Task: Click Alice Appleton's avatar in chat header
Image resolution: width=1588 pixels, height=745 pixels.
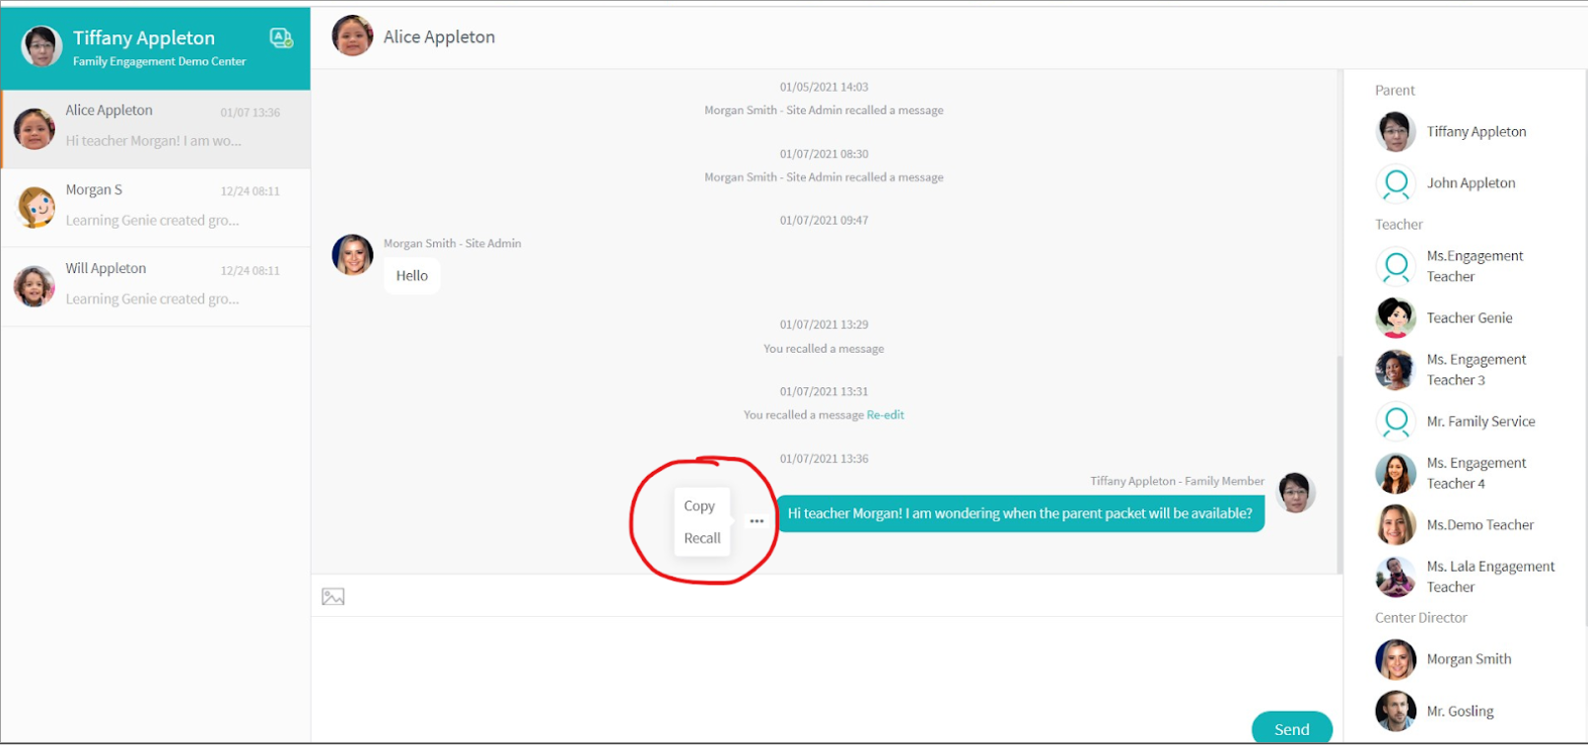Action: (x=352, y=36)
